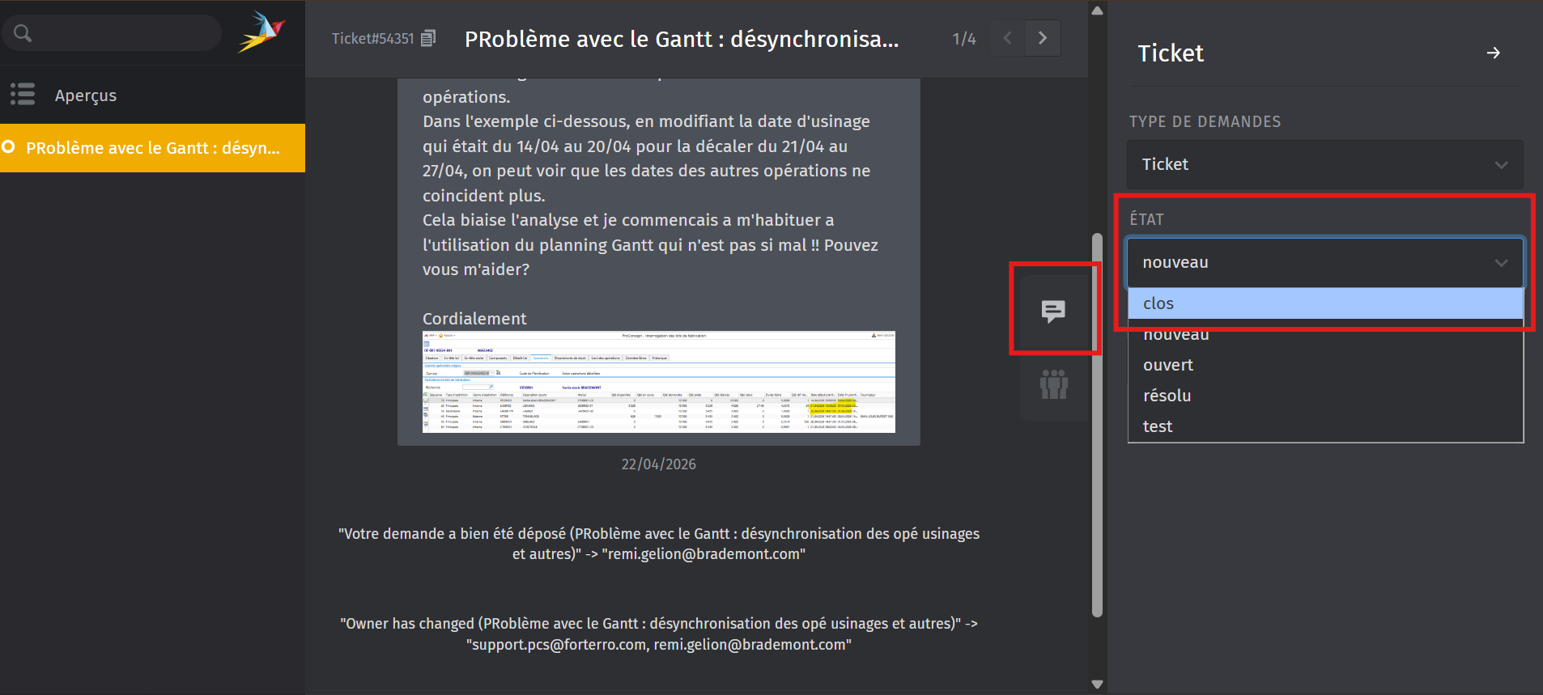1543x695 pixels.
Task: Click the ÉTAT field label
Action: pyautogui.click(x=1146, y=219)
